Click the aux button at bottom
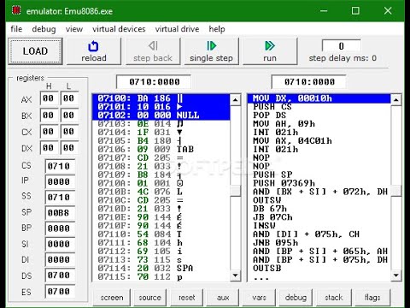The width and height of the screenshot is (410, 308). coord(223,298)
